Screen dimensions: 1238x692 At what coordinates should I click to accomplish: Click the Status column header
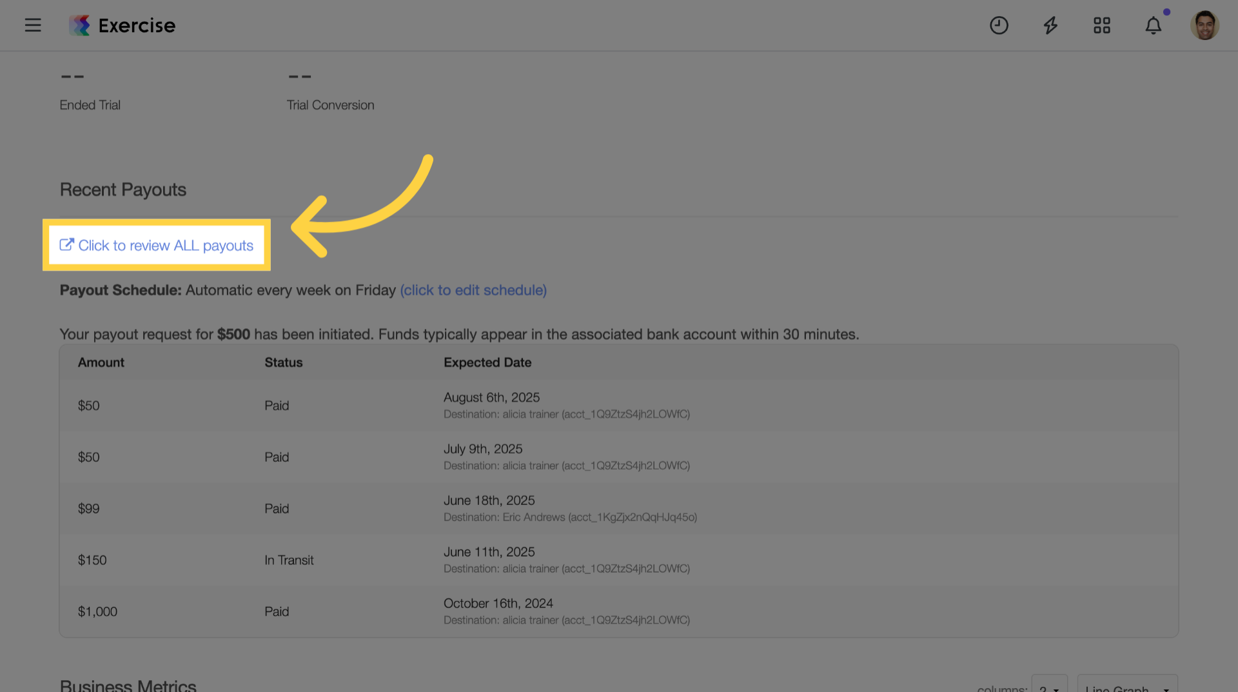click(284, 362)
